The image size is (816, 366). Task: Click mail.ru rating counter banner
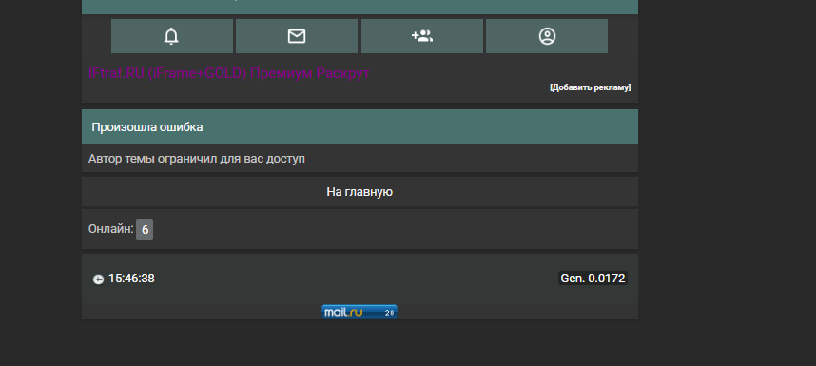(359, 312)
